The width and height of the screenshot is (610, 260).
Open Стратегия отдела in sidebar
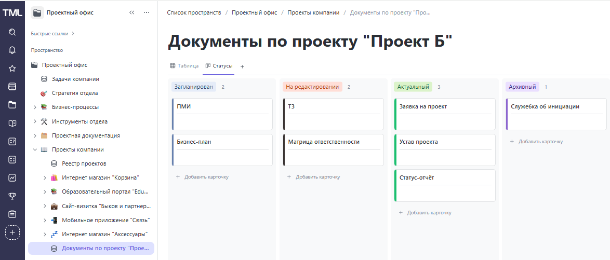(75, 93)
